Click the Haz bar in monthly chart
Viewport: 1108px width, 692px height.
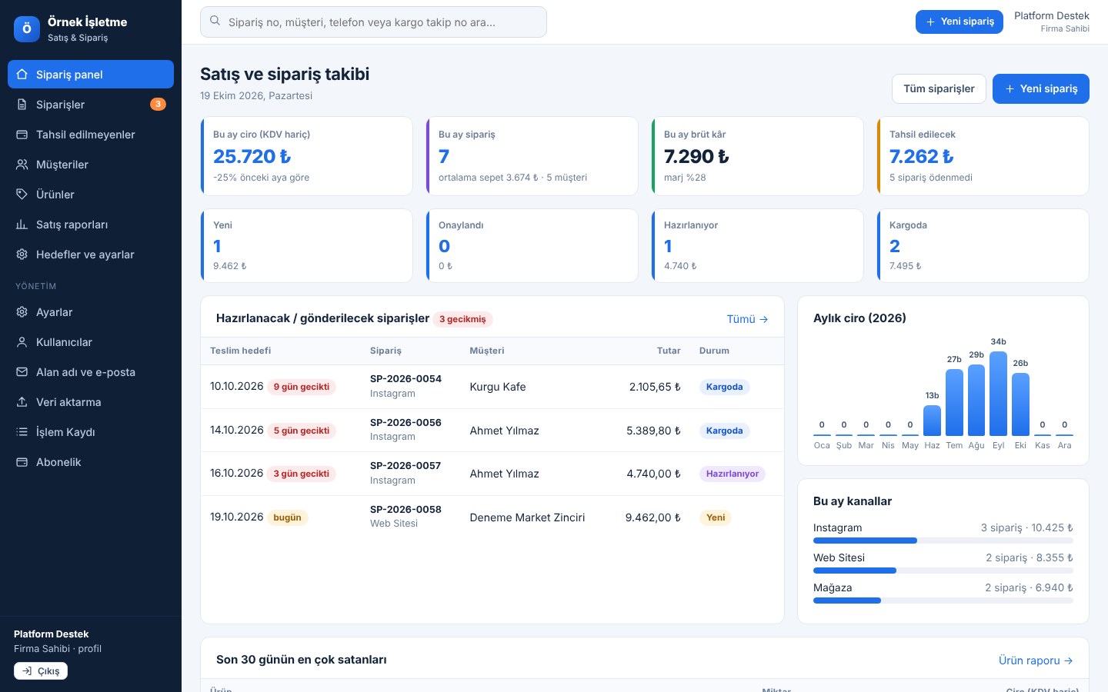932,420
